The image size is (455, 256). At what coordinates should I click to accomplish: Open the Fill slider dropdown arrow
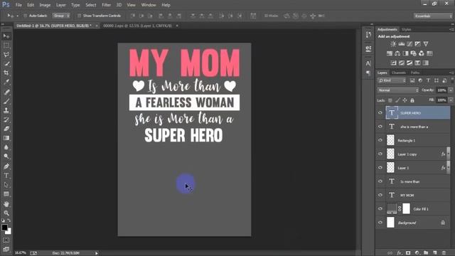coord(451,100)
